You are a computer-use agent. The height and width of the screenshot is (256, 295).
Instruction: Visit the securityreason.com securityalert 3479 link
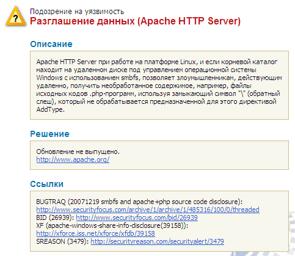(157, 241)
